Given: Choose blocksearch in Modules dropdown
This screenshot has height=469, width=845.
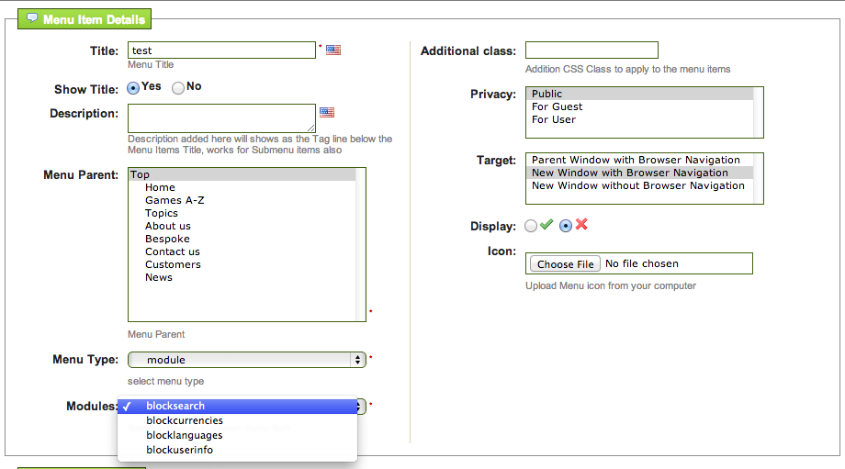Looking at the screenshot, I should pyautogui.click(x=238, y=406).
